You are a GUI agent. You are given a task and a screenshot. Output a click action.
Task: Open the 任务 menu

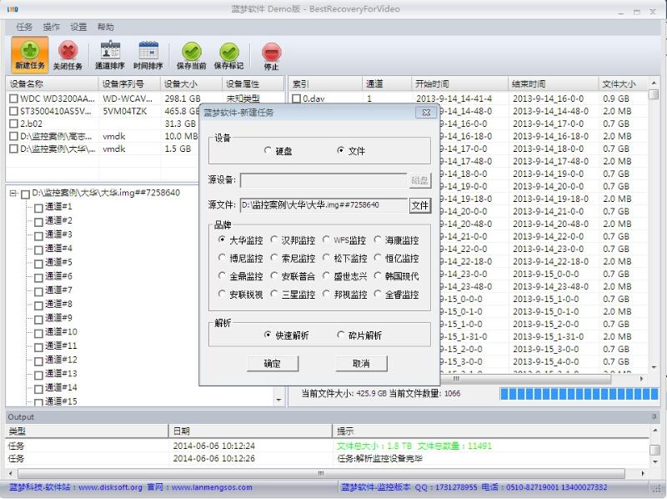tap(24, 27)
